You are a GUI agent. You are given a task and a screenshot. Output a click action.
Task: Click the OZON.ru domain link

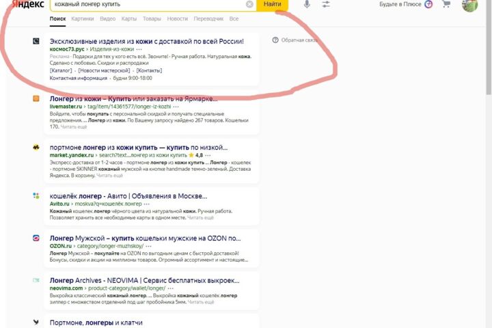[61, 246]
